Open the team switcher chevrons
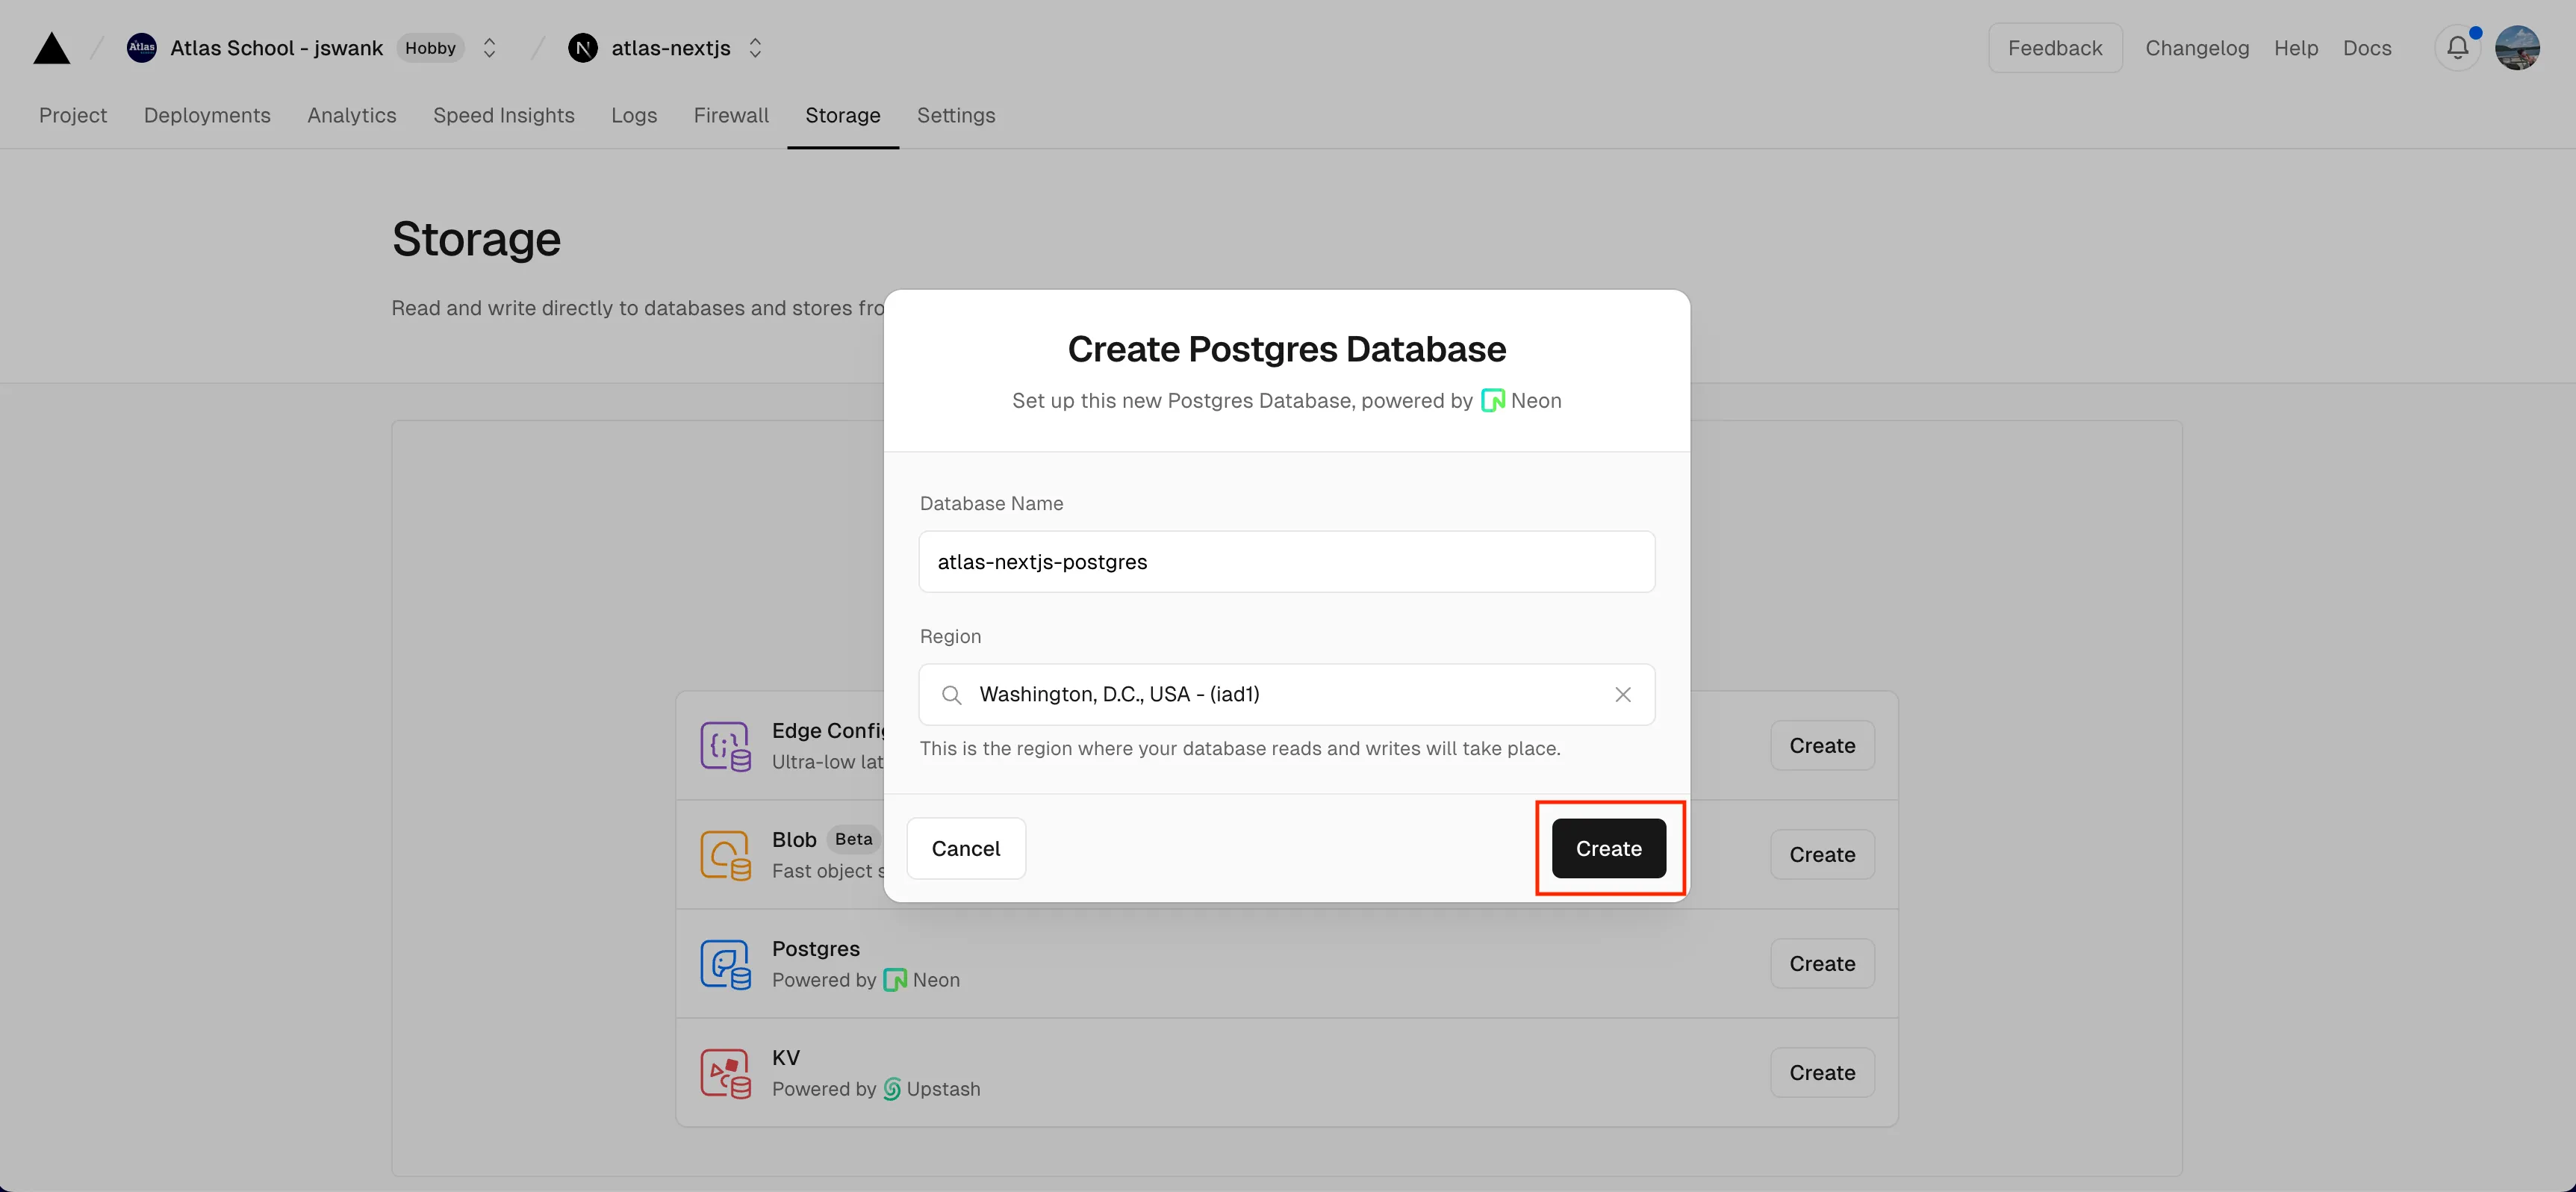Image resolution: width=2576 pixels, height=1192 pixels. tap(489, 48)
